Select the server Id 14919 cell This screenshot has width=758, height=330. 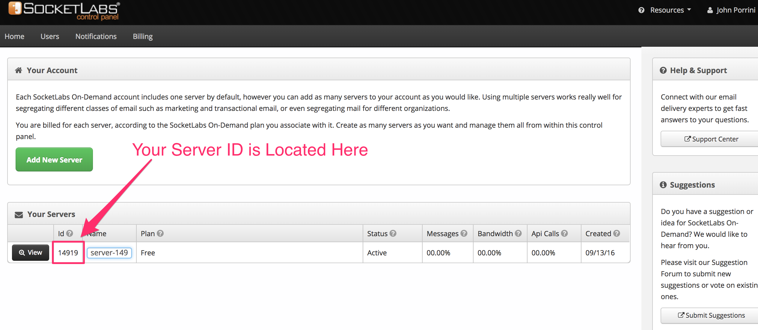point(68,253)
